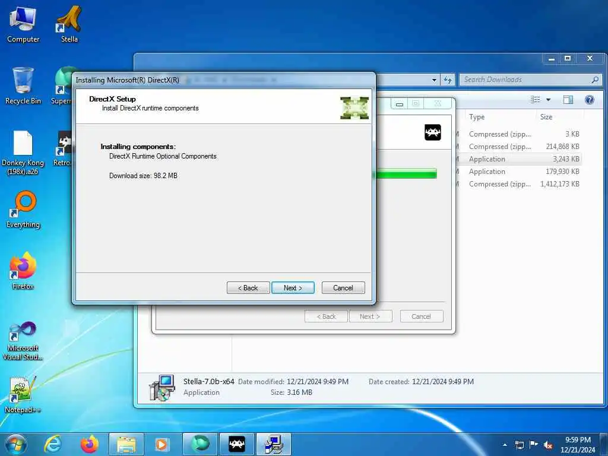The height and width of the screenshot is (456, 608).
Task: Click the disabled Cancel button in RetroArch installer
Action: pos(421,316)
